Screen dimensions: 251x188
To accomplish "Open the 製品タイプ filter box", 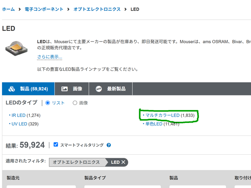I will (122, 186).
